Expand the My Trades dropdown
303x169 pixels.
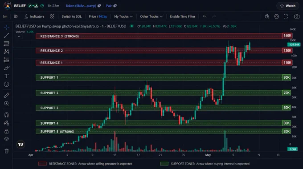pos(123,16)
